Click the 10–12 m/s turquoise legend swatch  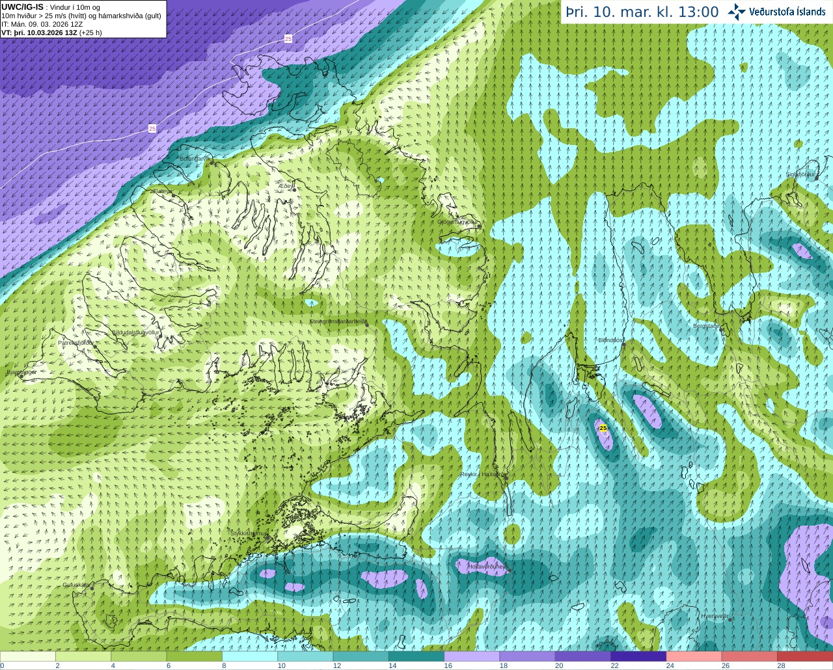pyautogui.click(x=305, y=656)
